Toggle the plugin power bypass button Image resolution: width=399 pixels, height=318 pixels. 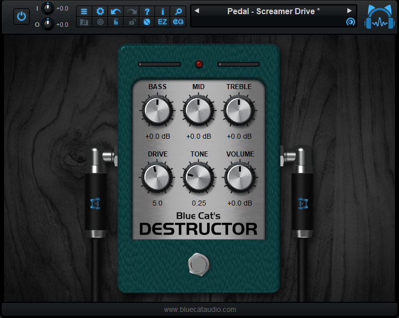(x=21, y=17)
